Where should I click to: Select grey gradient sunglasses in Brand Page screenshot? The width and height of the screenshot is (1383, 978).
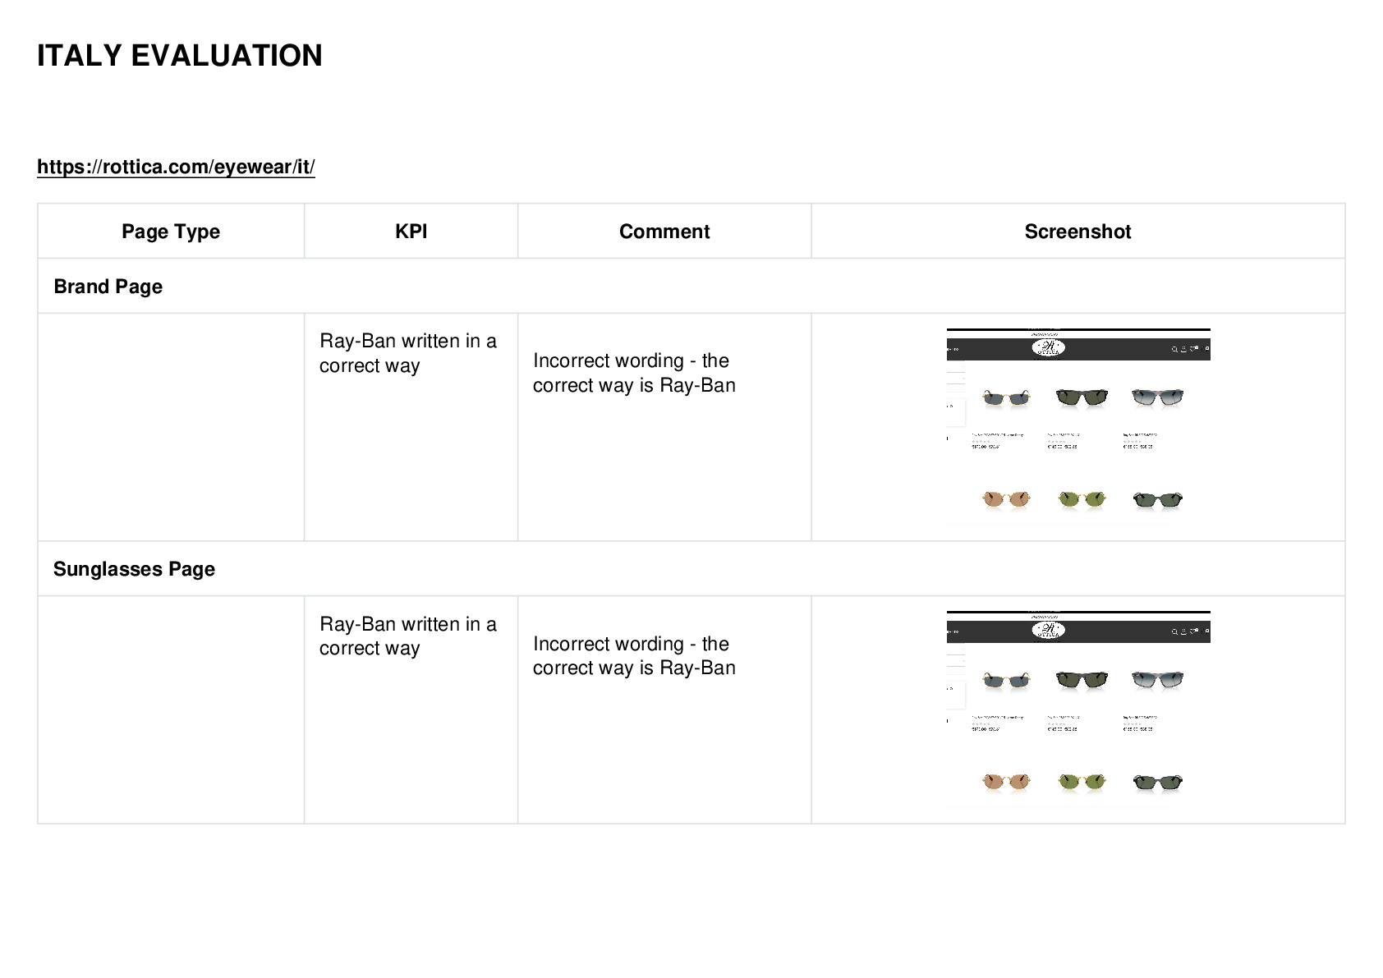tap(1157, 398)
